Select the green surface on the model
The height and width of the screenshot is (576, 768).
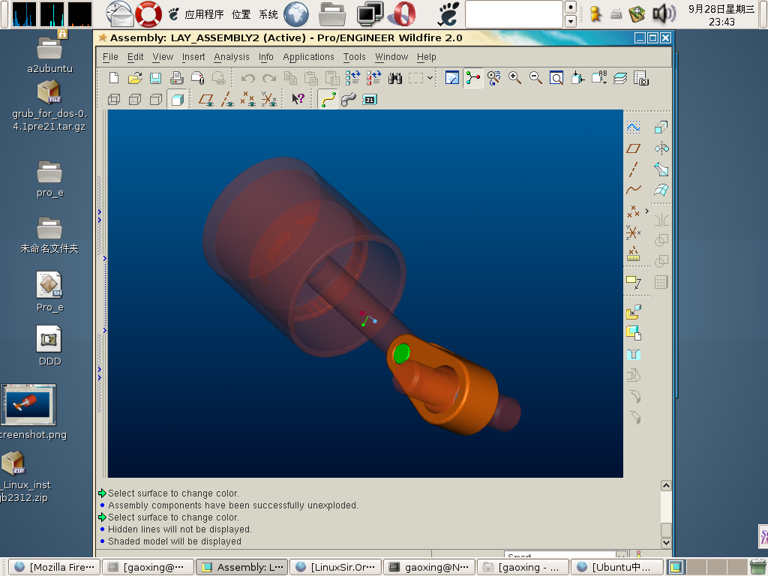402,353
